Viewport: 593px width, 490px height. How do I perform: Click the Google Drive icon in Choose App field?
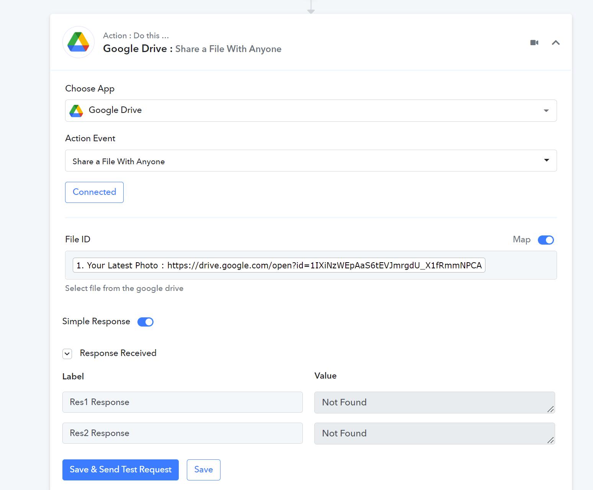pyautogui.click(x=76, y=111)
